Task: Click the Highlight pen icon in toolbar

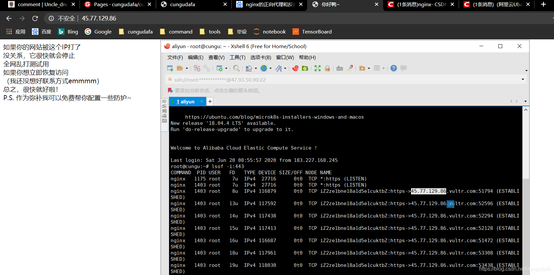Action: tap(350, 68)
